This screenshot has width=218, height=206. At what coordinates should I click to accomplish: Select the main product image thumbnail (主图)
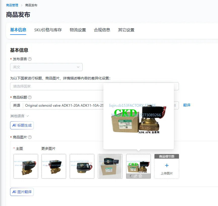point(26,166)
